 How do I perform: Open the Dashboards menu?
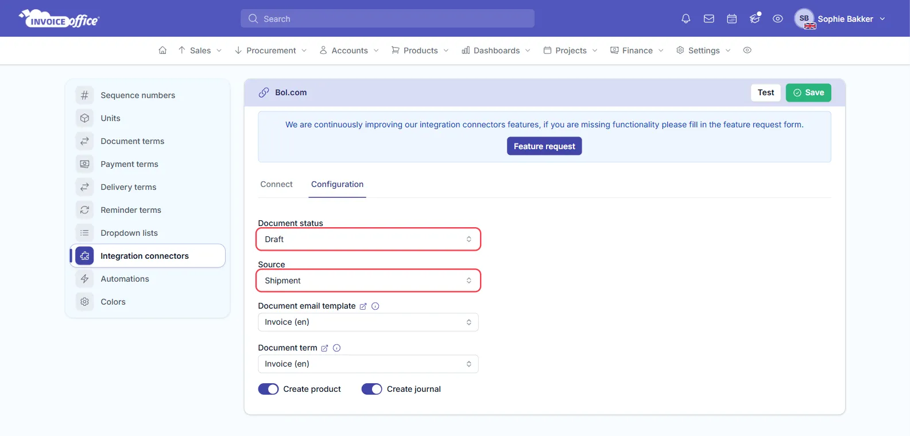(x=496, y=50)
